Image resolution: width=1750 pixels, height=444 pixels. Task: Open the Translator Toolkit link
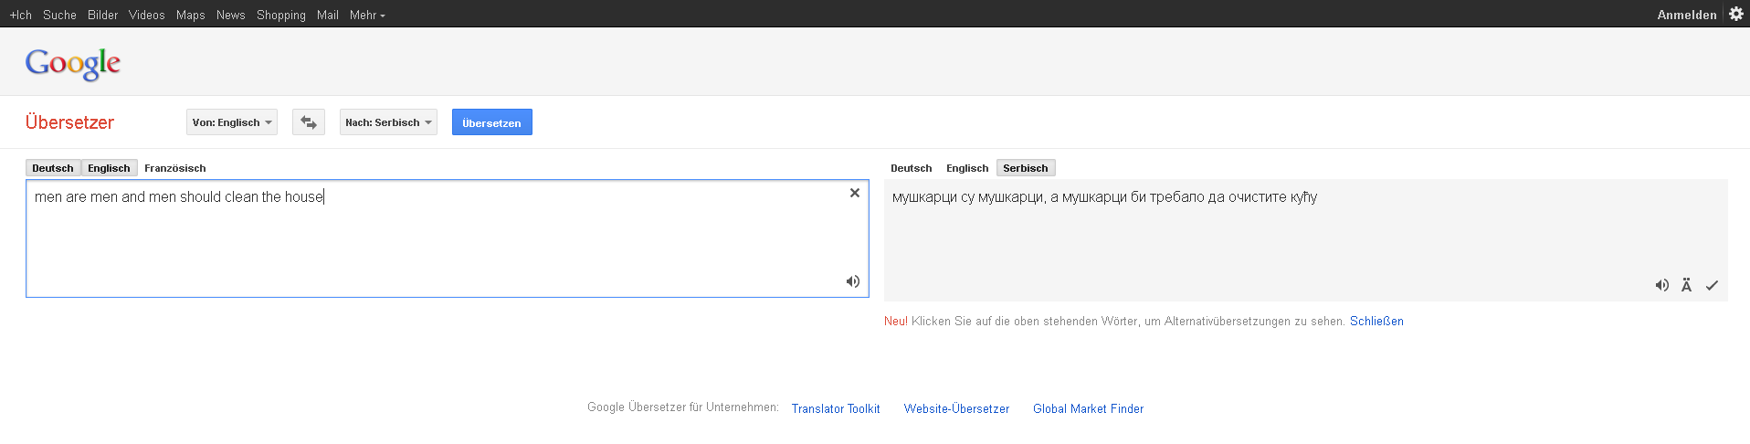(836, 408)
